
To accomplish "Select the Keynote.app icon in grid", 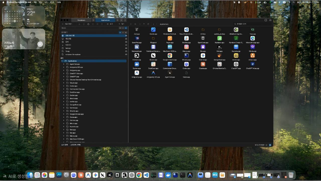I will point(236,47).
